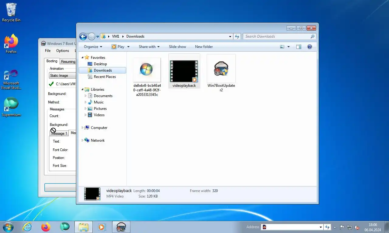Expand the Network tree node
The height and width of the screenshot is (233, 389).
[x=82, y=140]
